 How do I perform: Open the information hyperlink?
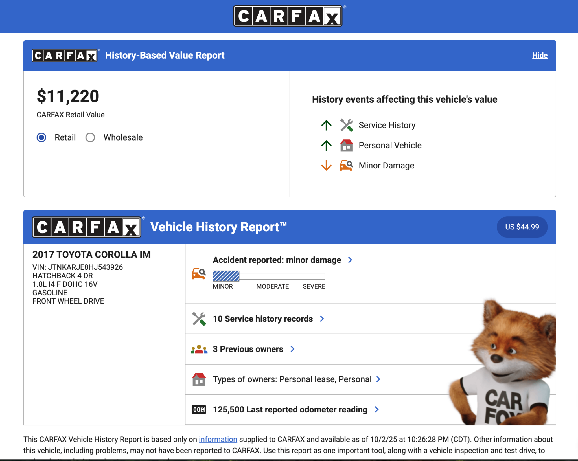click(218, 439)
